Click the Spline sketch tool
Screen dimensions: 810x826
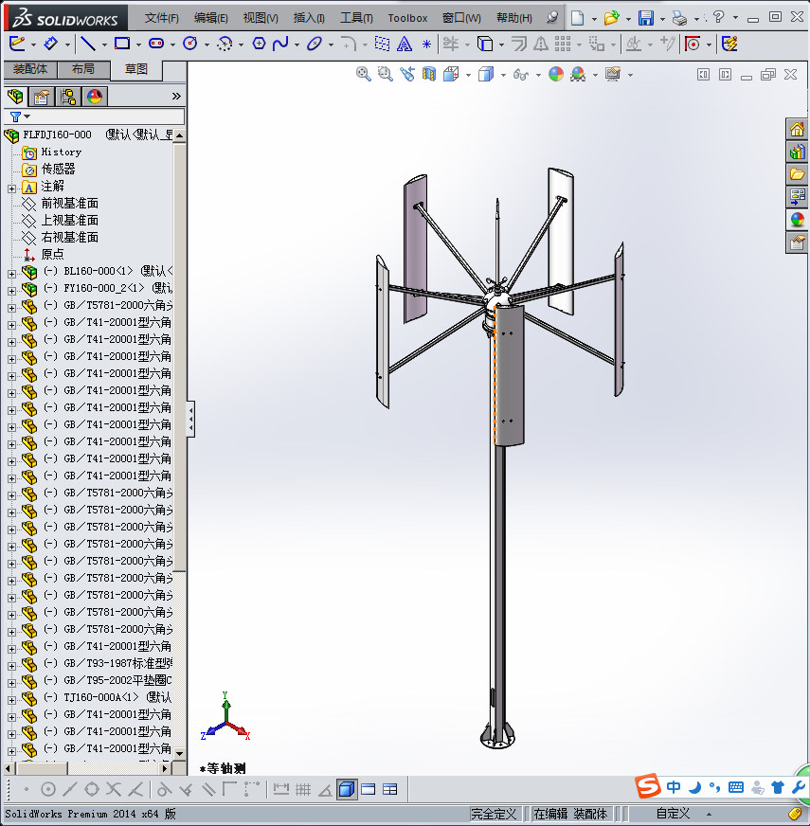pos(280,44)
